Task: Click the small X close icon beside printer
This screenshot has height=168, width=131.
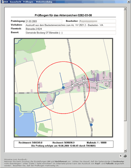Action: click(x=121, y=156)
